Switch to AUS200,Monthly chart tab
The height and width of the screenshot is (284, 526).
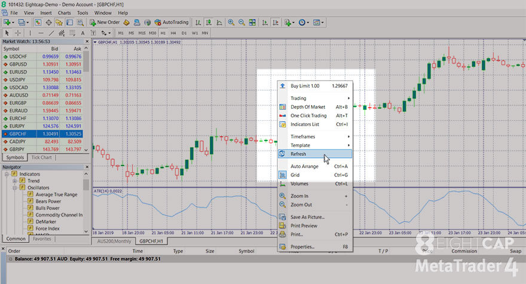[x=114, y=241]
